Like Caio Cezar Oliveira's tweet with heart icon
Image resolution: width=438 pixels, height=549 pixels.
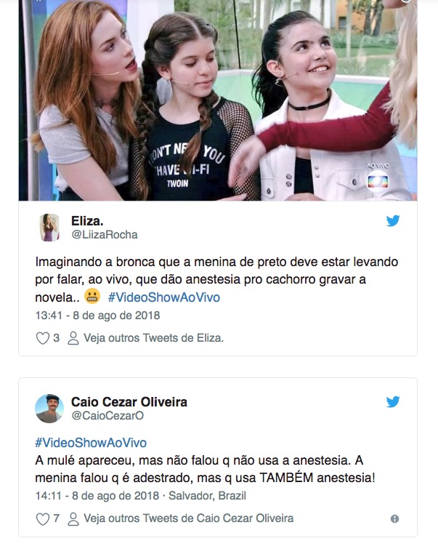click(43, 519)
